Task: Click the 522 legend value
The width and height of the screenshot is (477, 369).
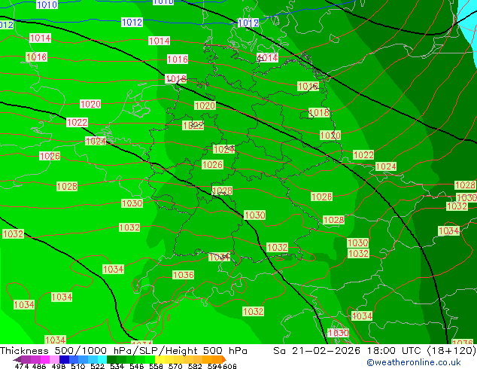Action: (x=97, y=366)
